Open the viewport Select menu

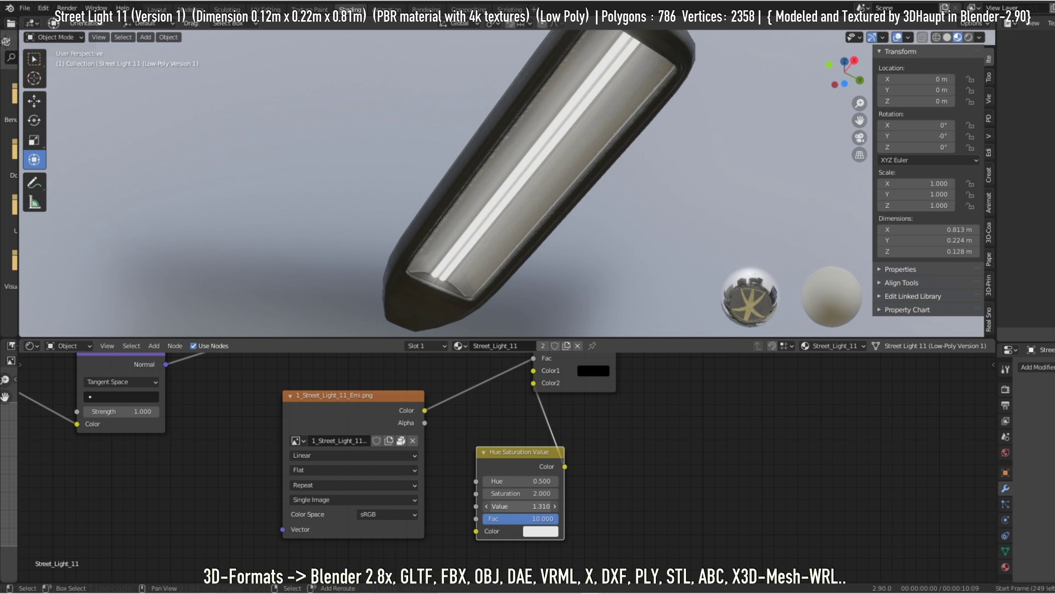122,37
